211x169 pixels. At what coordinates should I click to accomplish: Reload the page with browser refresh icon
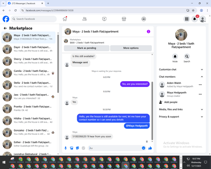(16, 10)
